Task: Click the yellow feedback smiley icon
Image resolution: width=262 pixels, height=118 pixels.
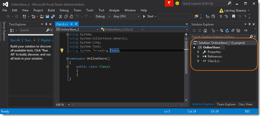Action: point(177,3)
